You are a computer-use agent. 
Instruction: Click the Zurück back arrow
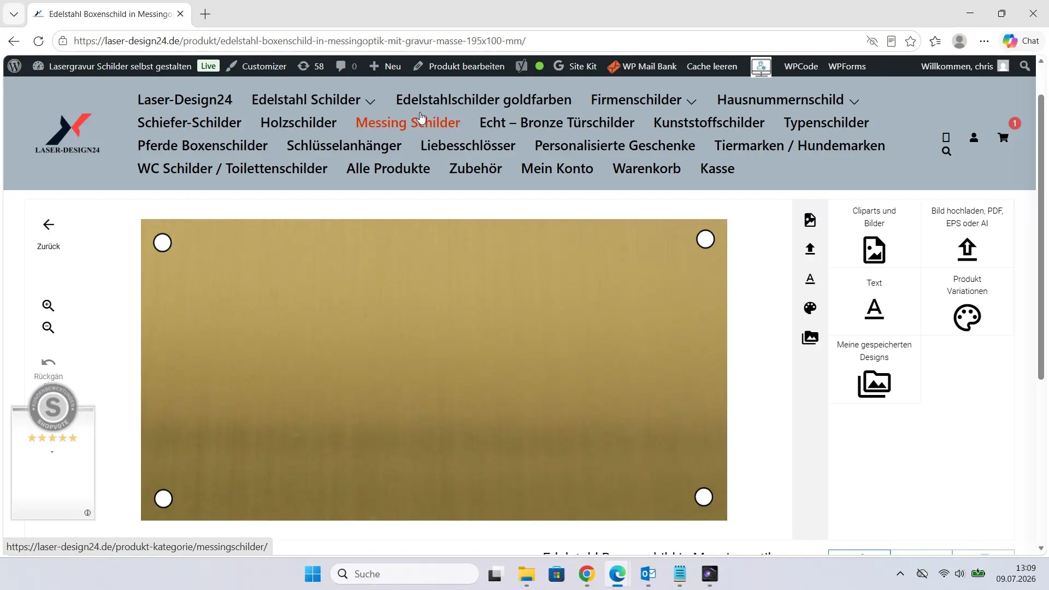tap(48, 225)
